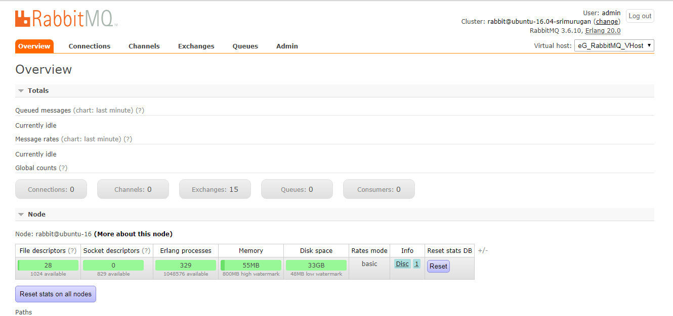Viewport: 673px width, 316px height.
Task: Reset the stats DB for this node
Action: [x=438, y=266]
